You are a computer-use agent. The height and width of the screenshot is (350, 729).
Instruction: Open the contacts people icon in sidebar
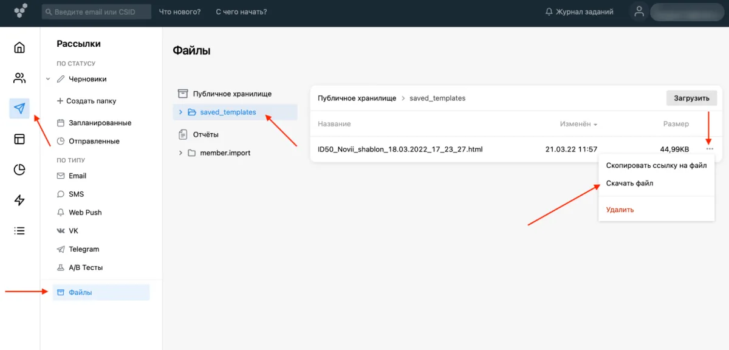tap(19, 78)
